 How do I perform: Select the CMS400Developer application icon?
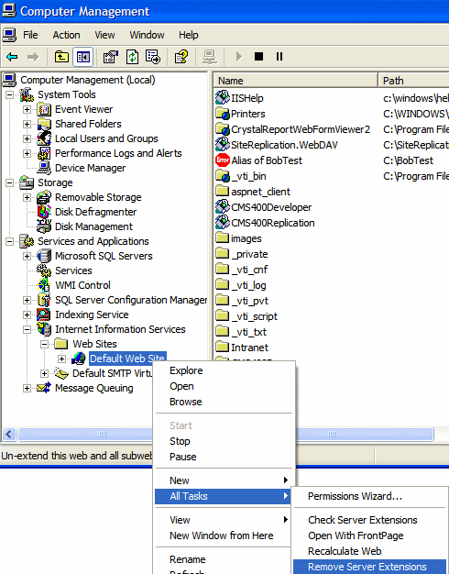click(x=223, y=207)
